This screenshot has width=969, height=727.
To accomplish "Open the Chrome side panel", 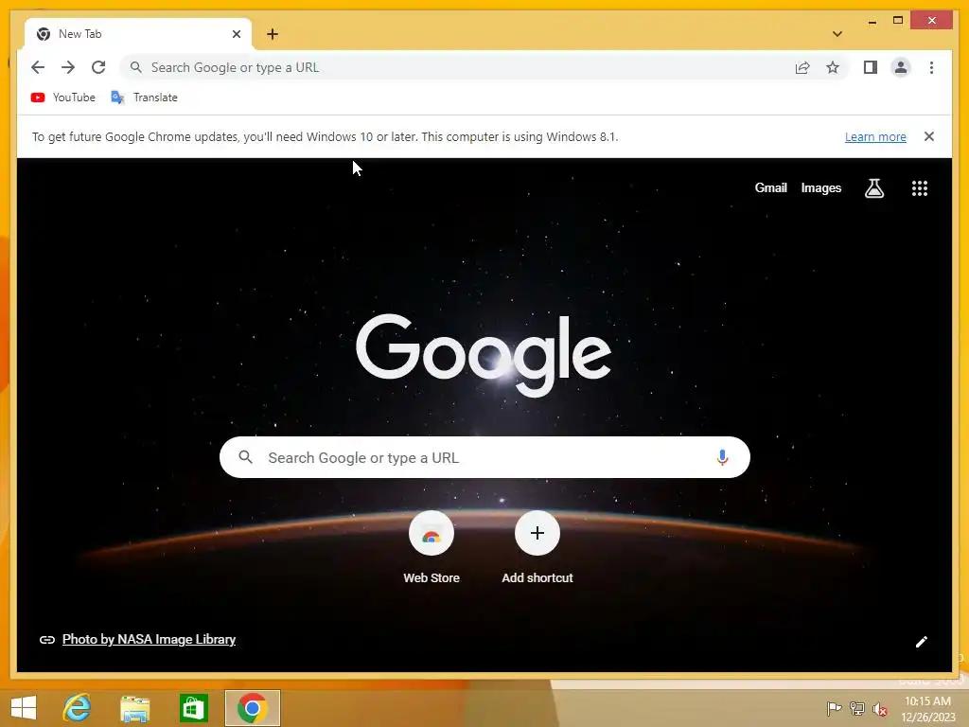I will 871,67.
